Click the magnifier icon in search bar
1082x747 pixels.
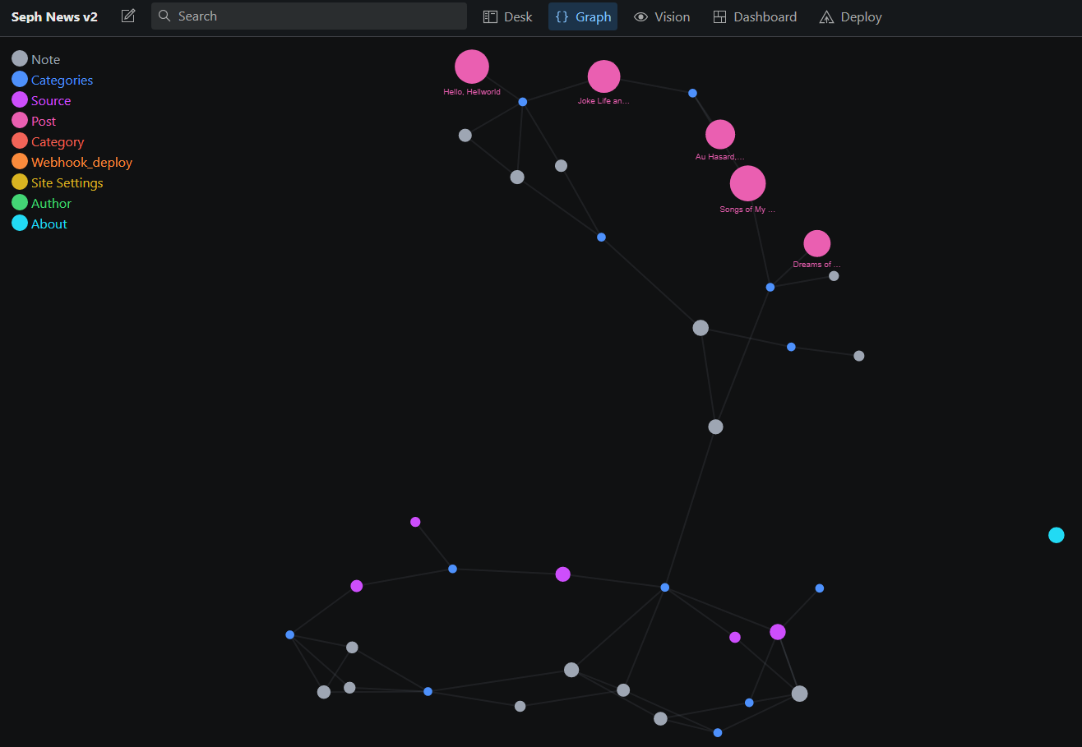pos(164,16)
